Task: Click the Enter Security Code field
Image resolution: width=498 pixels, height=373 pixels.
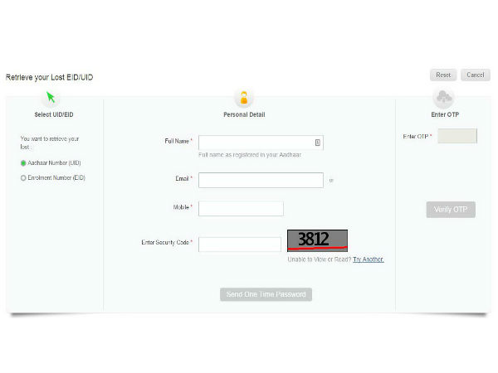Action: pos(240,244)
